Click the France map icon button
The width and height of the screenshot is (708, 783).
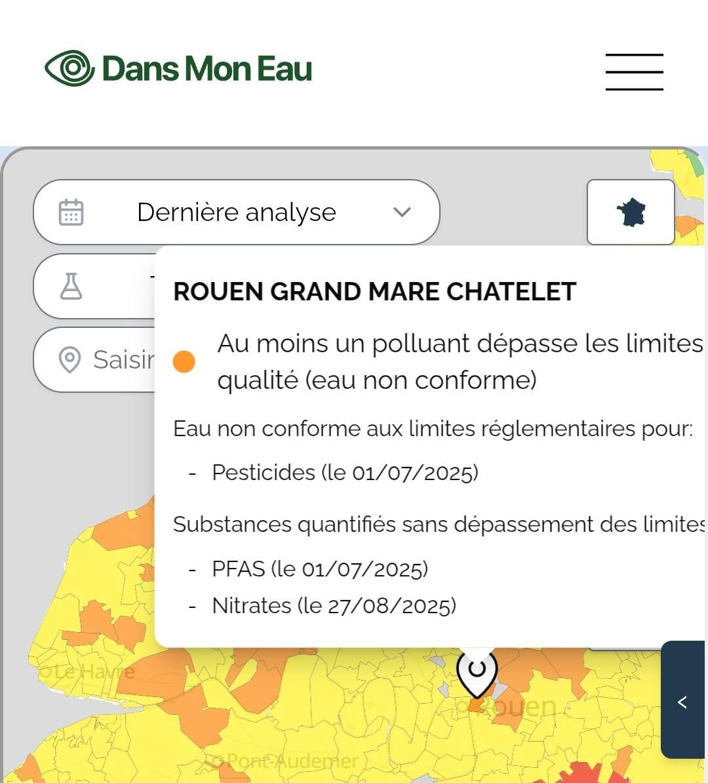(631, 212)
